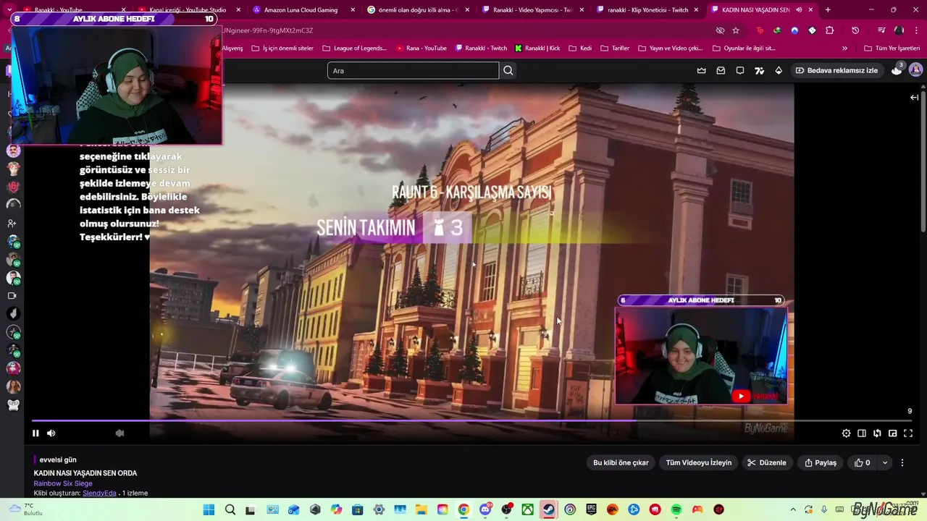This screenshot has height=521, width=927.
Task: Open browser history clock icon
Action: [855, 30]
